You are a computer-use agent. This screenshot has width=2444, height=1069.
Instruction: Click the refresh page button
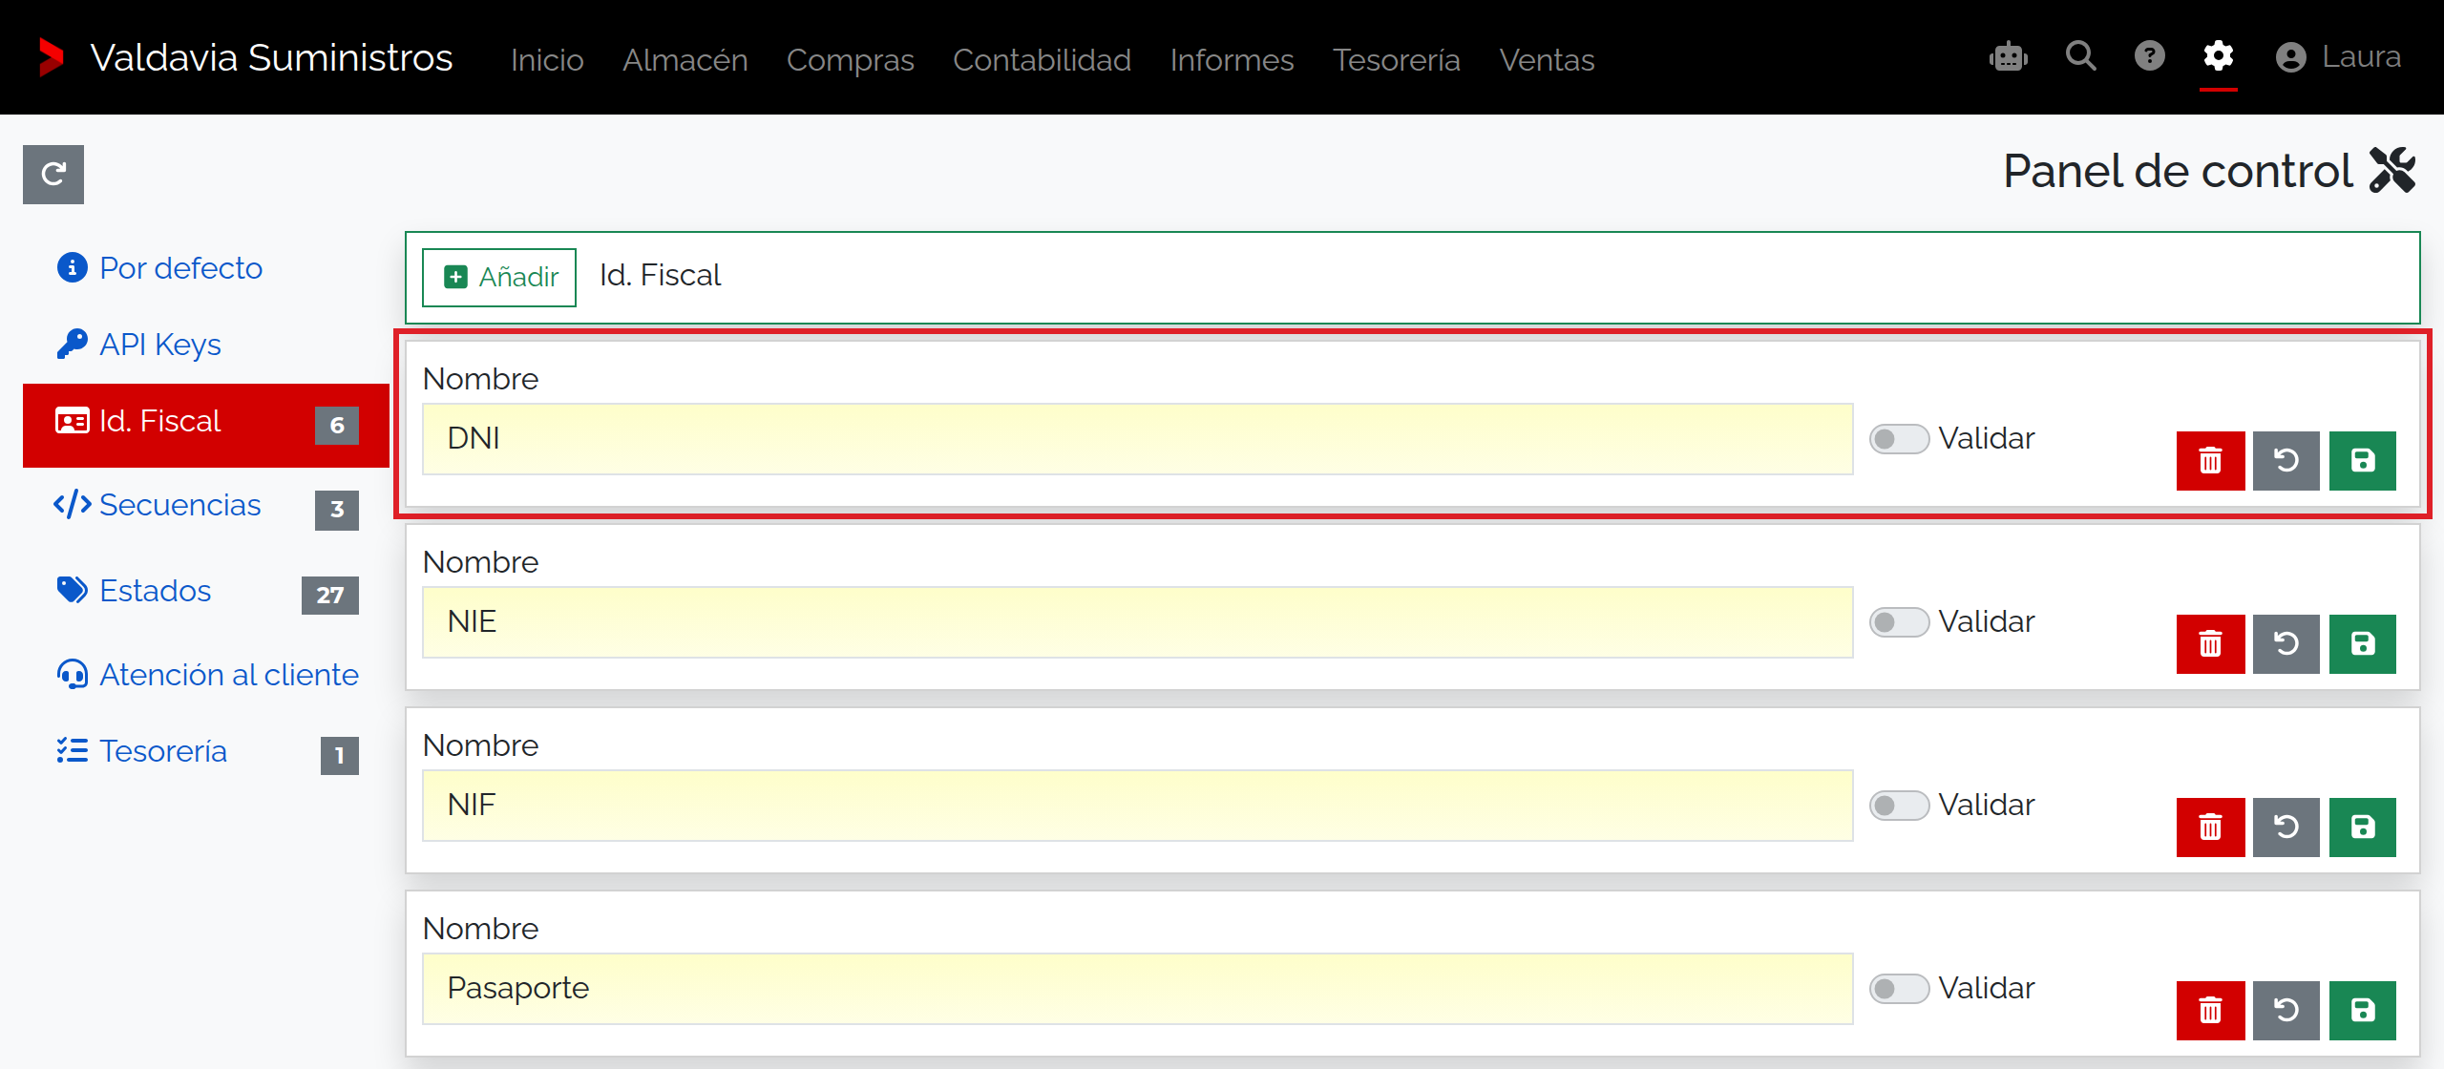53,175
